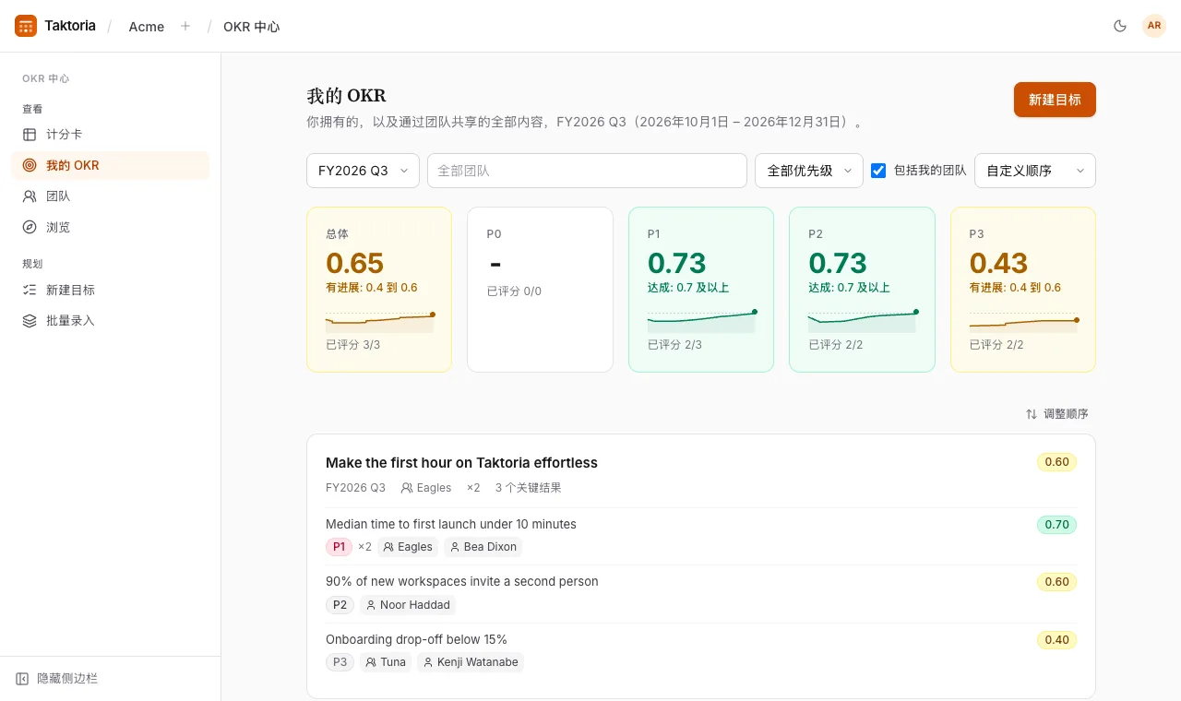
Task: Click the P1 0.73 score card
Action: point(701,290)
